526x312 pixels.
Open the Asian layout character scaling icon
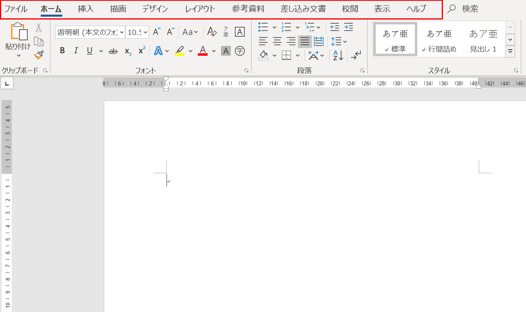point(313,55)
